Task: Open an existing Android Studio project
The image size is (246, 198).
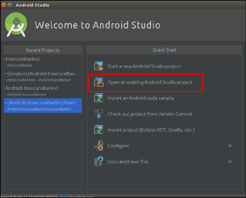Action: click(150, 82)
